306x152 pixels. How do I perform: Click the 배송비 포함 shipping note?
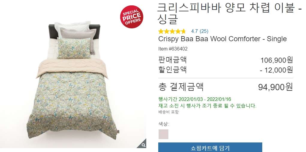168,112
